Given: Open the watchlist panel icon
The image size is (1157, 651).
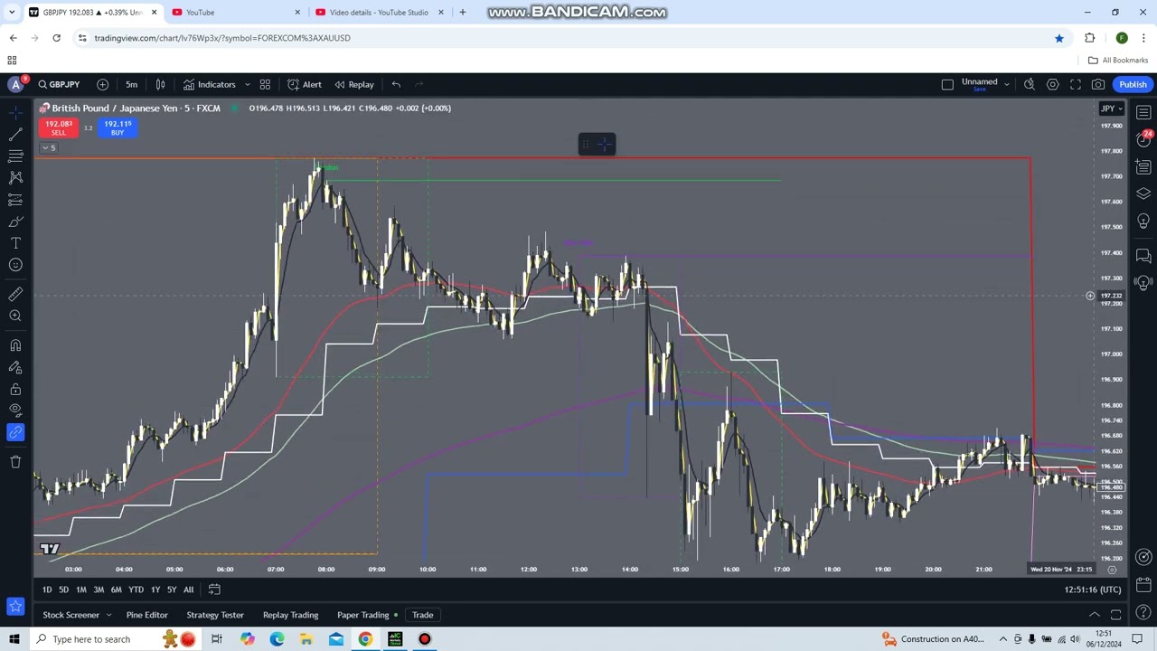Looking at the screenshot, I should pos(1143,113).
